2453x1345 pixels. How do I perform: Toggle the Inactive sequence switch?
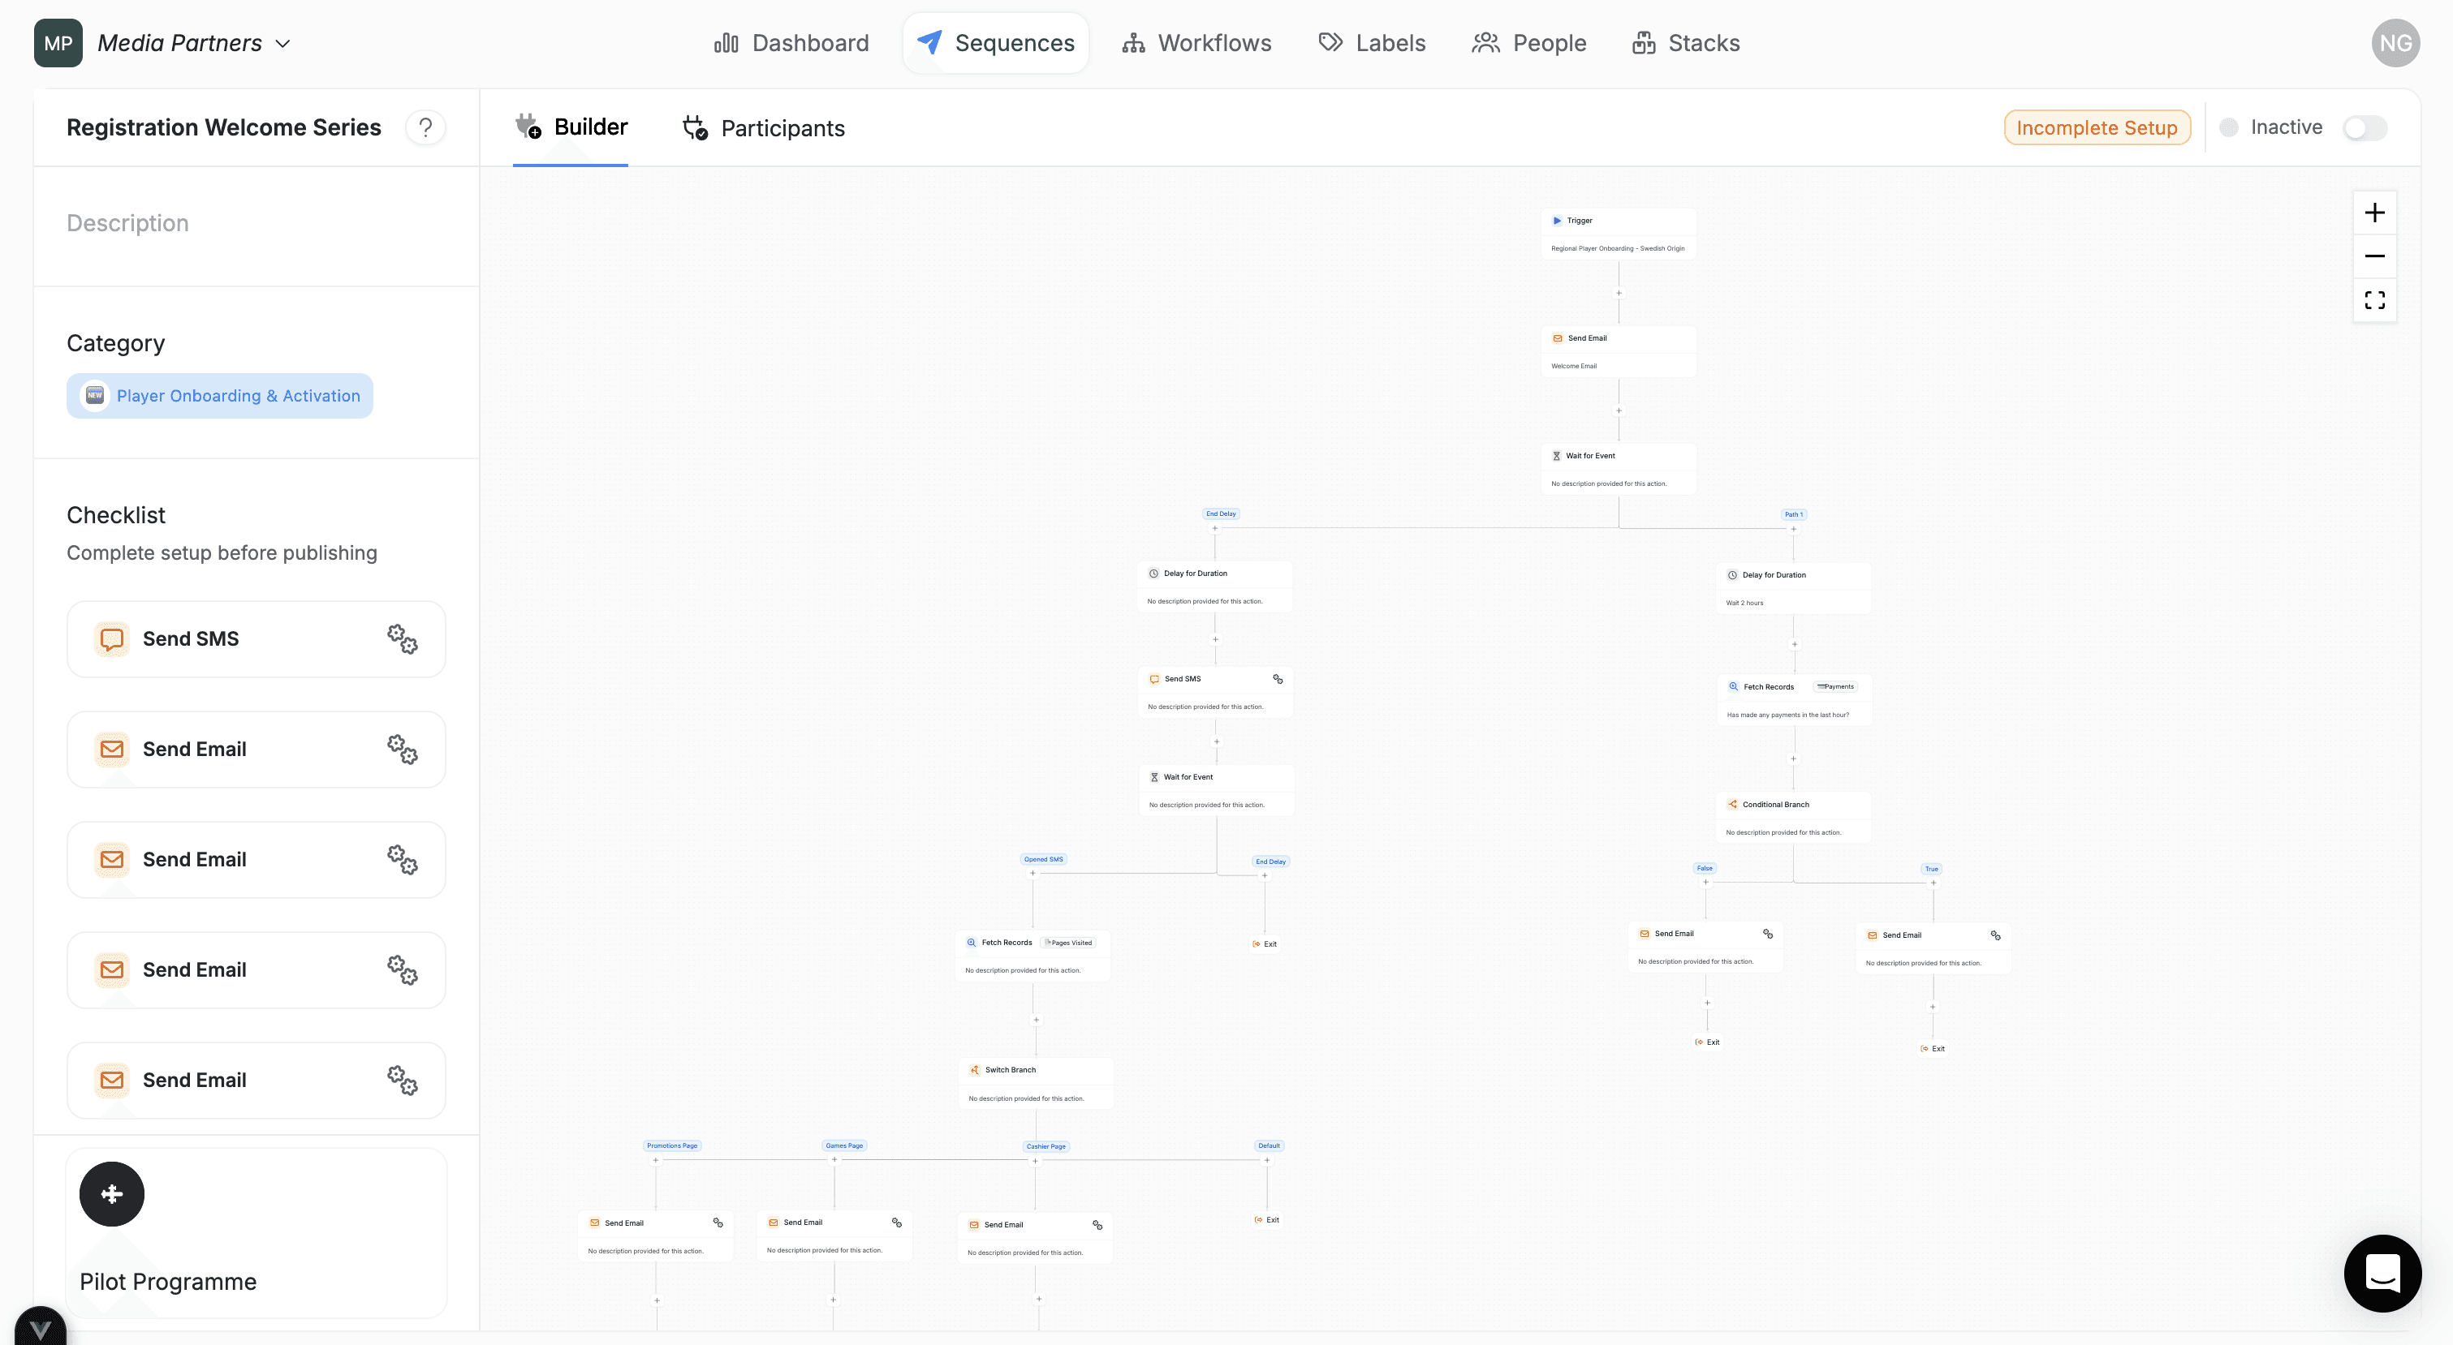point(2365,127)
